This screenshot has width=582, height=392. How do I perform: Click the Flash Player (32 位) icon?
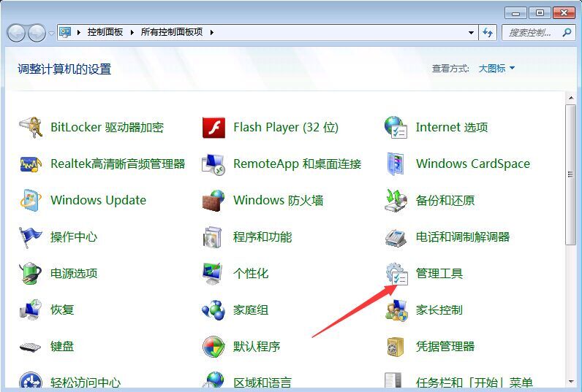(x=213, y=128)
